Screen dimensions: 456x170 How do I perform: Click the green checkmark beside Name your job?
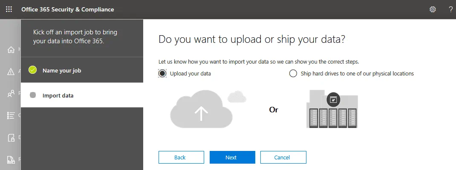pos(33,70)
